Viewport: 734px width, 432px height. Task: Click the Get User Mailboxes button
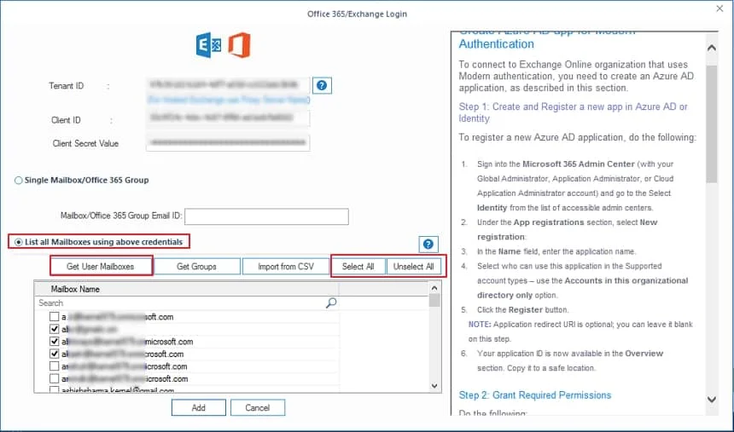tap(101, 267)
